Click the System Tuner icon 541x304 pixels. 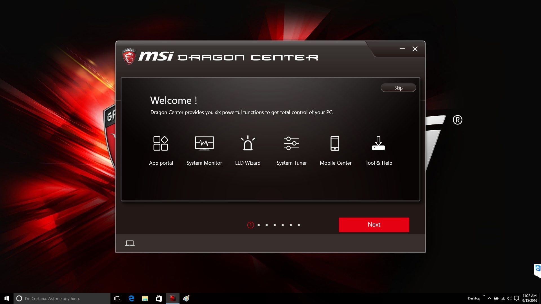click(x=291, y=143)
